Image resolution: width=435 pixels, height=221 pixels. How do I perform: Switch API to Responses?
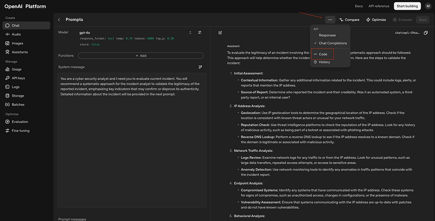tap(327, 35)
